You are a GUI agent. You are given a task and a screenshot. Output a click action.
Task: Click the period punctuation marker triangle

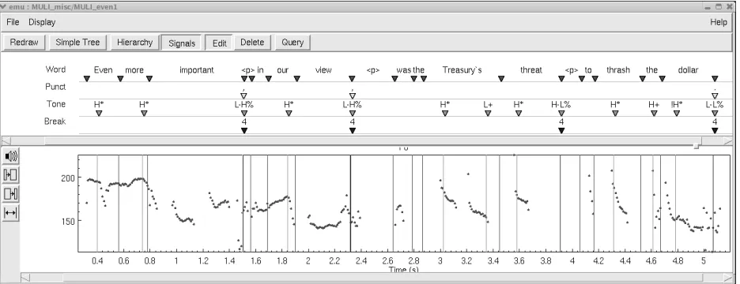(x=715, y=96)
